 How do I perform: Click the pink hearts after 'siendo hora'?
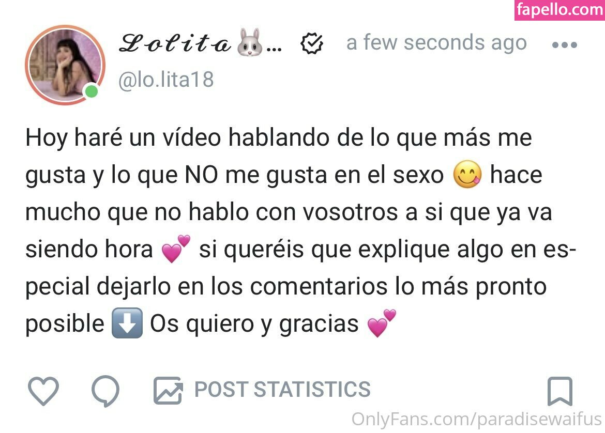click(176, 249)
